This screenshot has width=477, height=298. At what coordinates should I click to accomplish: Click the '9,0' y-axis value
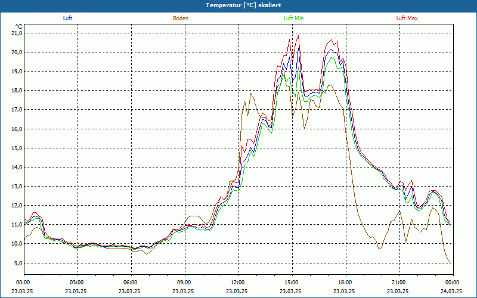click(x=18, y=263)
